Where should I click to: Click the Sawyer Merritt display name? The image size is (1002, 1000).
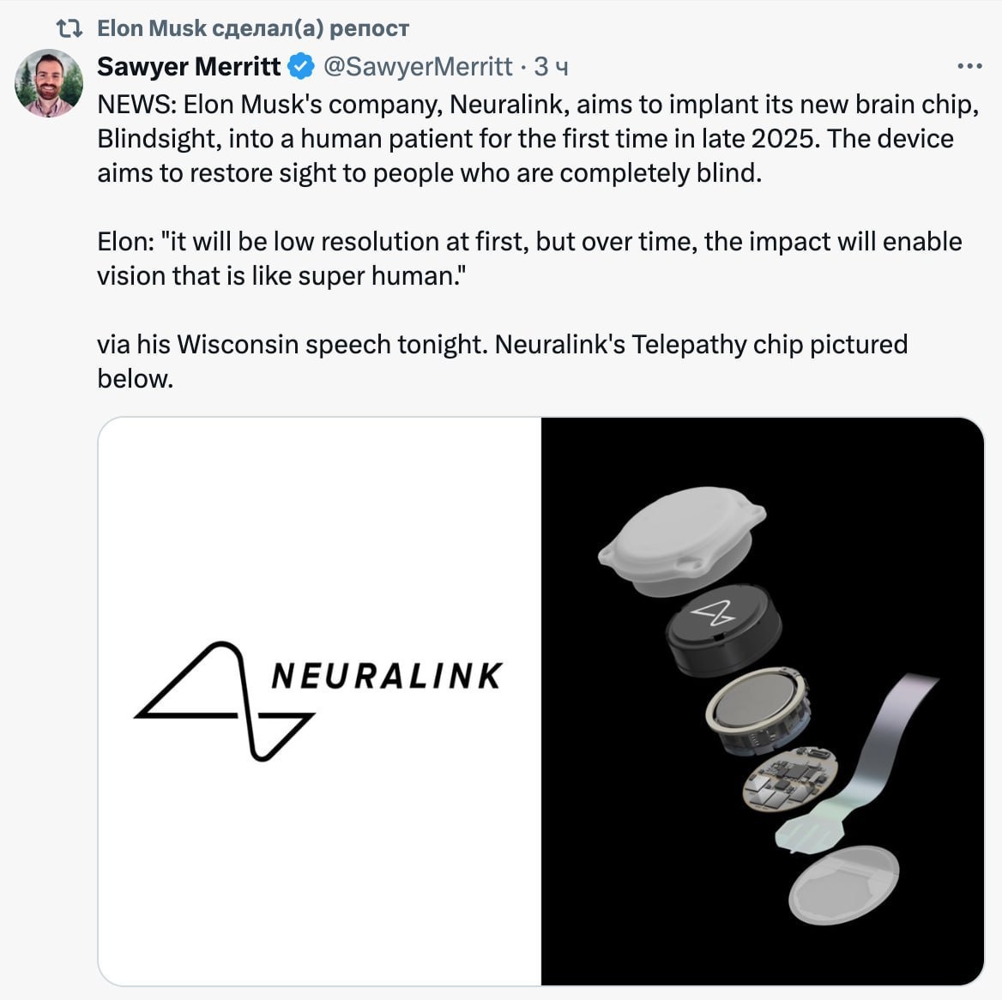coord(189,66)
